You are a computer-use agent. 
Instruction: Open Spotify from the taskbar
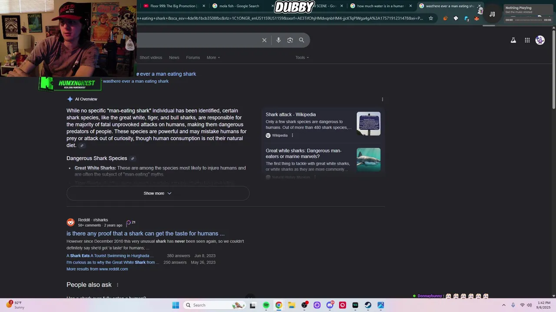tap(266, 305)
